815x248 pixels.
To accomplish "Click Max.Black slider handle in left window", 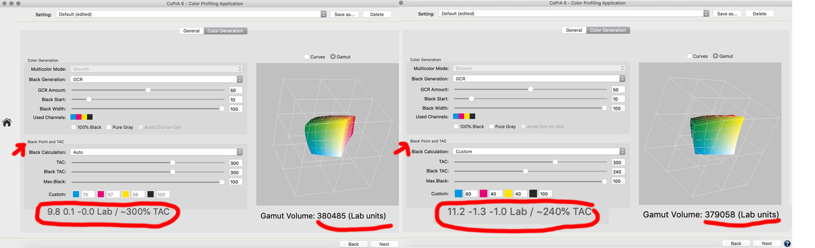I will point(222,182).
